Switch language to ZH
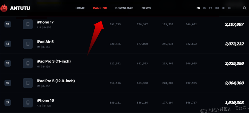 click(x=230, y=8)
